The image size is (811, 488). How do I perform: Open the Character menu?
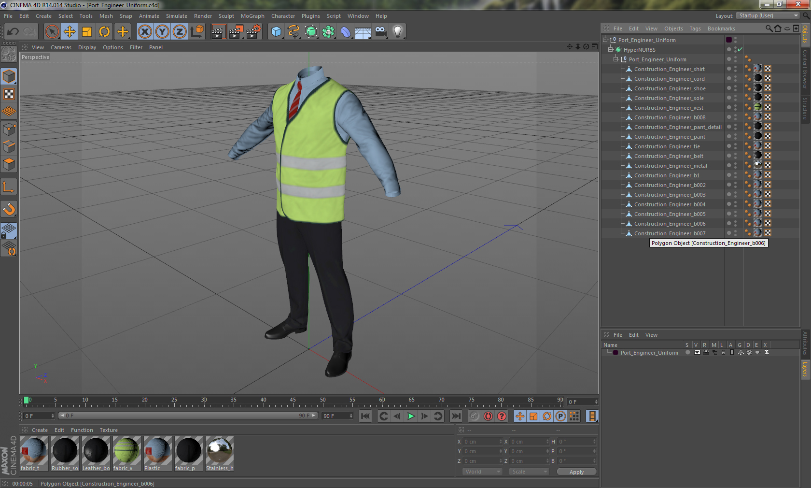tap(283, 16)
